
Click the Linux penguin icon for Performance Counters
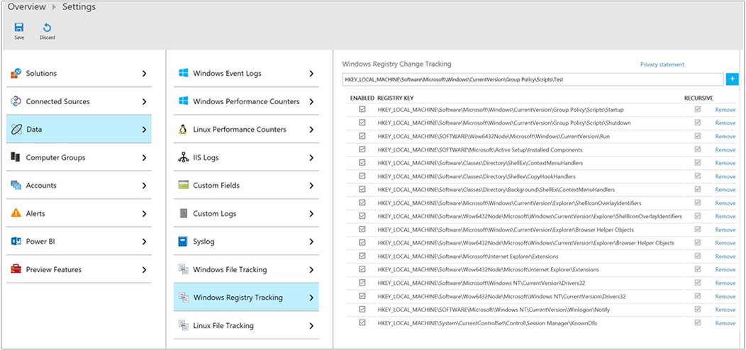pyautogui.click(x=182, y=130)
